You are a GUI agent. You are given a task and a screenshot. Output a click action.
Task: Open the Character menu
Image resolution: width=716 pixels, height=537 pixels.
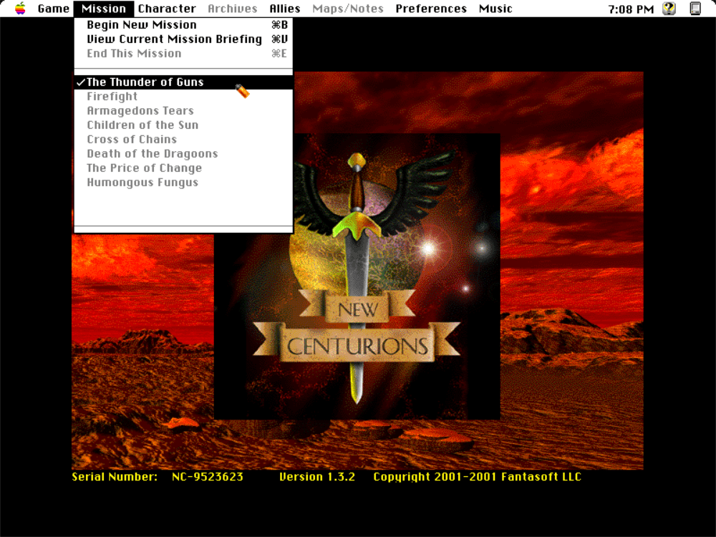click(x=167, y=9)
